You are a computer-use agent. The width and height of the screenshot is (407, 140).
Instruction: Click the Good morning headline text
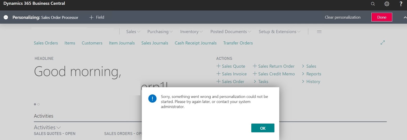point(78,72)
